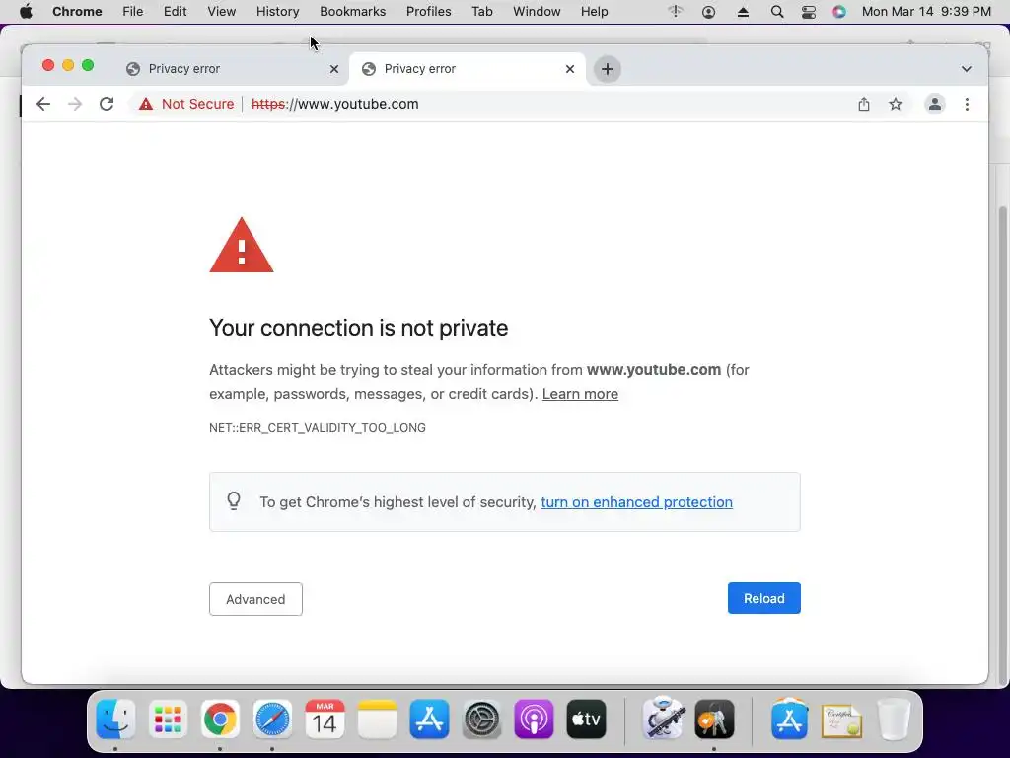The image size is (1010, 758).
Task: Click the Not Secure warning indicator
Action: [186, 104]
